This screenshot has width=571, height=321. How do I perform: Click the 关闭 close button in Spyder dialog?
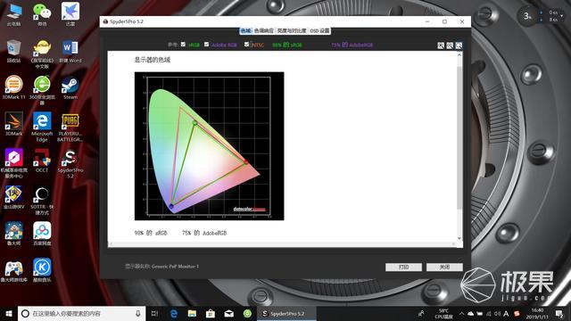pos(444,267)
